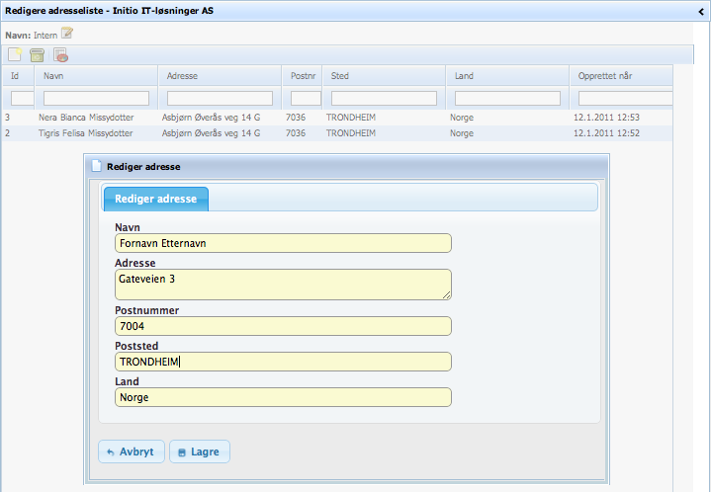
Task: Click the Navn column filter box
Action: [x=96, y=98]
